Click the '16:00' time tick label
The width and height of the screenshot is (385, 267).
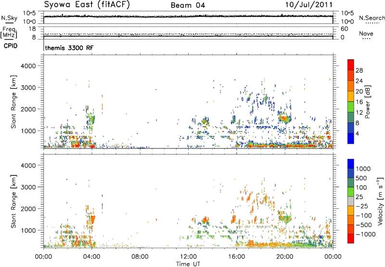point(236,257)
